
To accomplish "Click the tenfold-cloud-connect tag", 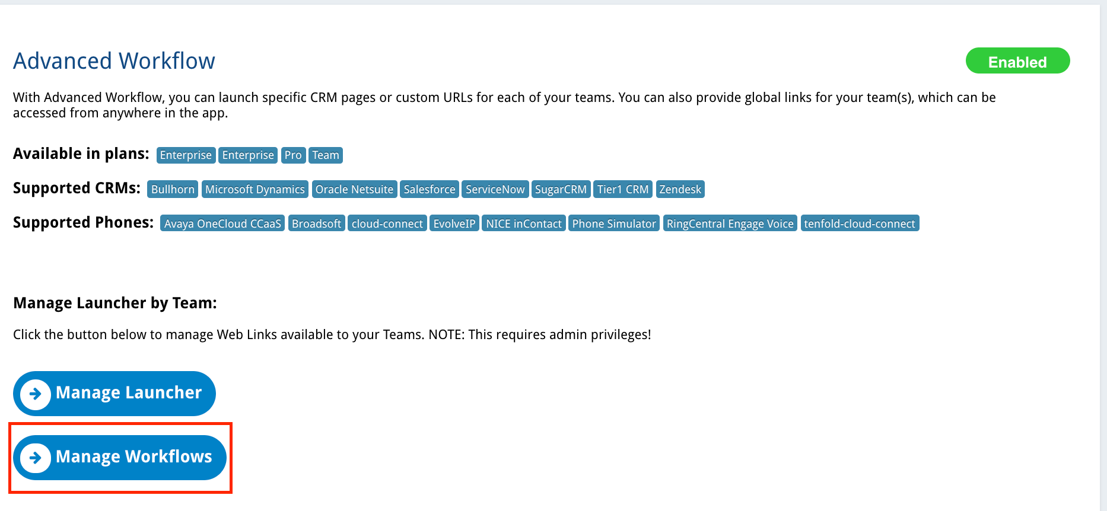I will pos(860,223).
